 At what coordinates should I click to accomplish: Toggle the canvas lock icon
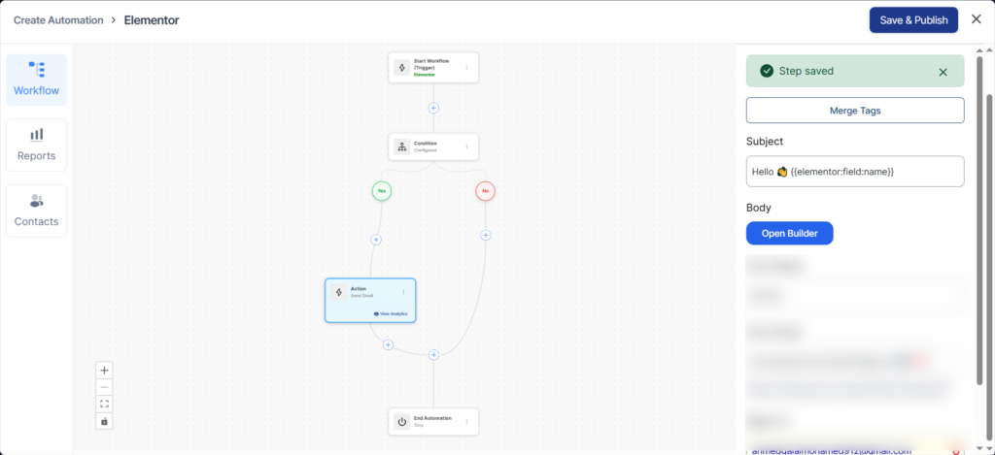tap(105, 421)
